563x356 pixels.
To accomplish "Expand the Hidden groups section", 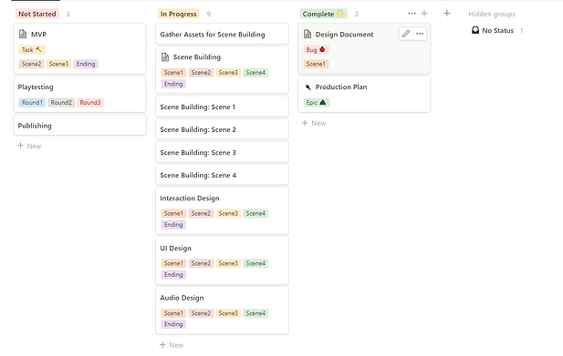I will [492, 14].
